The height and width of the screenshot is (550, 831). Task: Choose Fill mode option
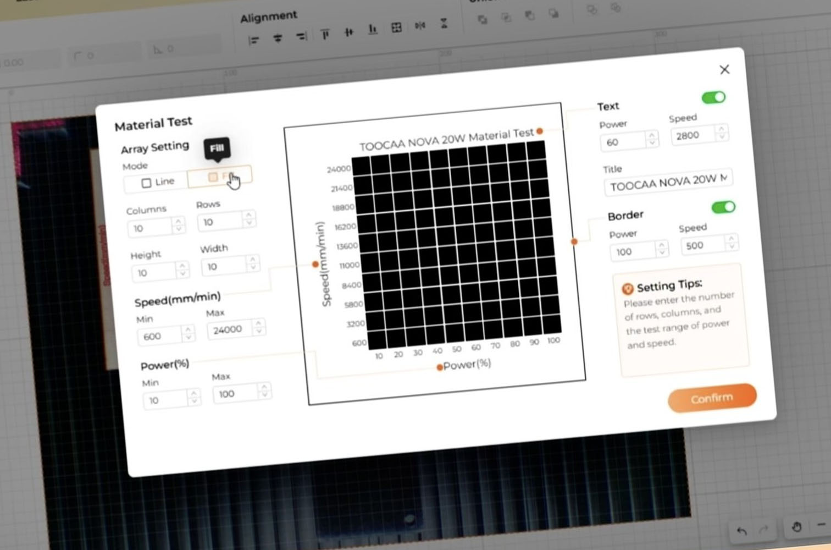point(220,177)
